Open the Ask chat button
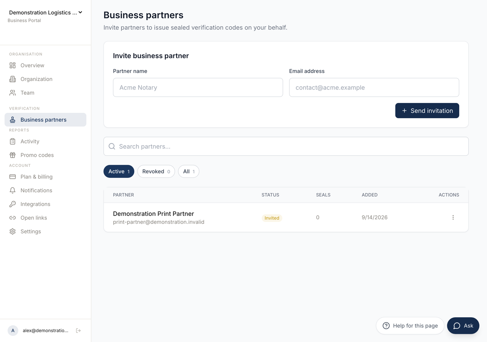 [x=463, y=326]
